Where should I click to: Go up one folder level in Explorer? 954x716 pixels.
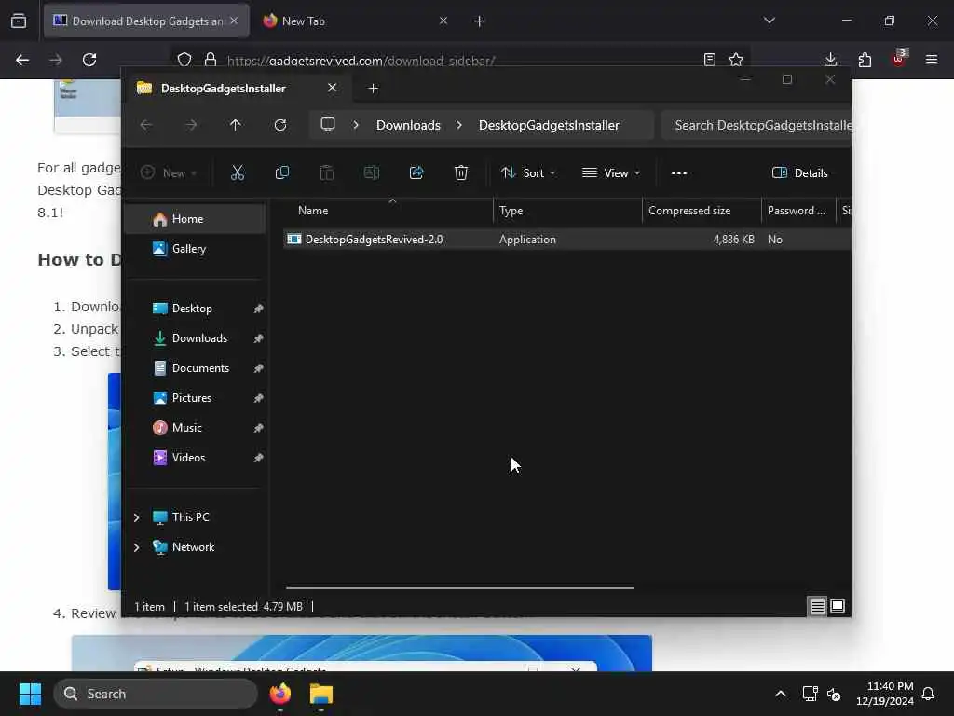236,125
